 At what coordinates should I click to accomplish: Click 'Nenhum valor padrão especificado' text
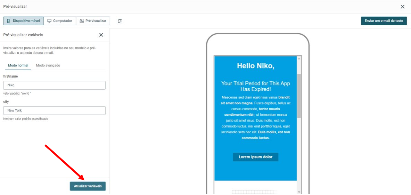pyautogui.click(x=26, y=118)
